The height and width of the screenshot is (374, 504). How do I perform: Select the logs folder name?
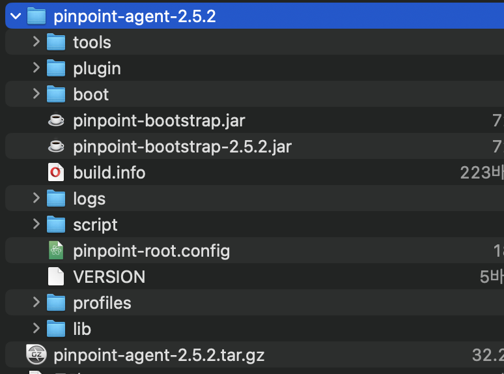pos(89,199)
